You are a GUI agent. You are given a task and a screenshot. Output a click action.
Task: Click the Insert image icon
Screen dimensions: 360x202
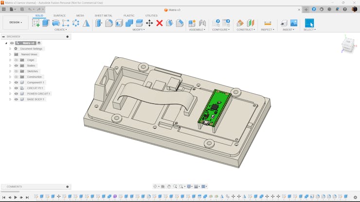[x=294, y=23]
